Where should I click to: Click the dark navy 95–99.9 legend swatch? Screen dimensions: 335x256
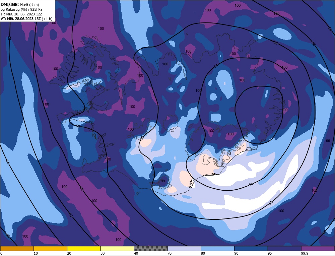(x=284, y=249)
